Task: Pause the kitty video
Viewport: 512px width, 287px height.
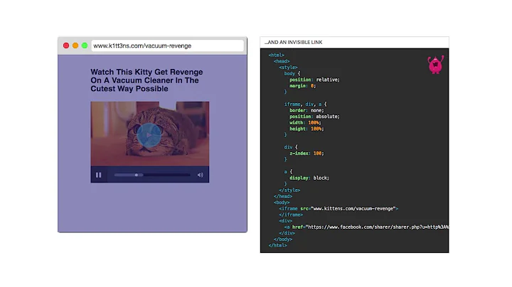Action: [x=98, y=175]
